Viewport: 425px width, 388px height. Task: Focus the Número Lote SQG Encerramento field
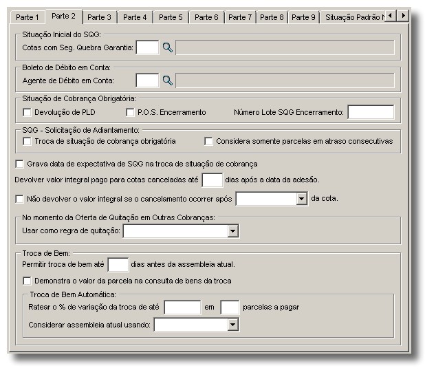coord(371,112)
